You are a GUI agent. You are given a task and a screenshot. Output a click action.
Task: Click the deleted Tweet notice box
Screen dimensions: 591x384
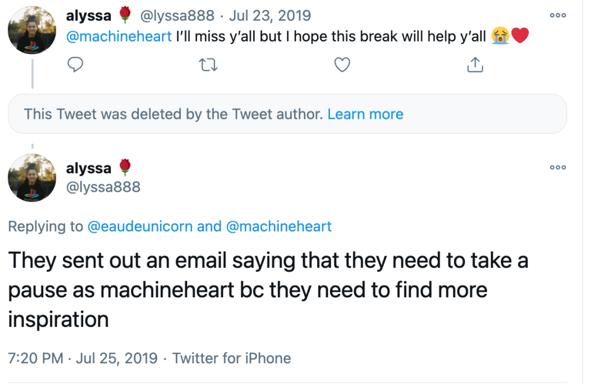pyautogui.click(x=173, y=114)
